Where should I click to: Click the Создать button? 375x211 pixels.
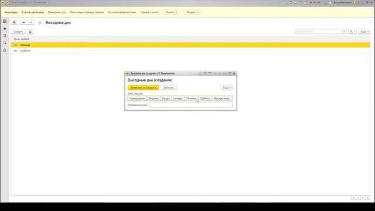click(x=18, y=32)
